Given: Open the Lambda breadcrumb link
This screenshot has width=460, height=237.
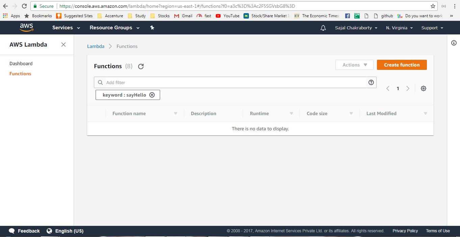Looking at the screenshot, I should click(x=96, y=46).
